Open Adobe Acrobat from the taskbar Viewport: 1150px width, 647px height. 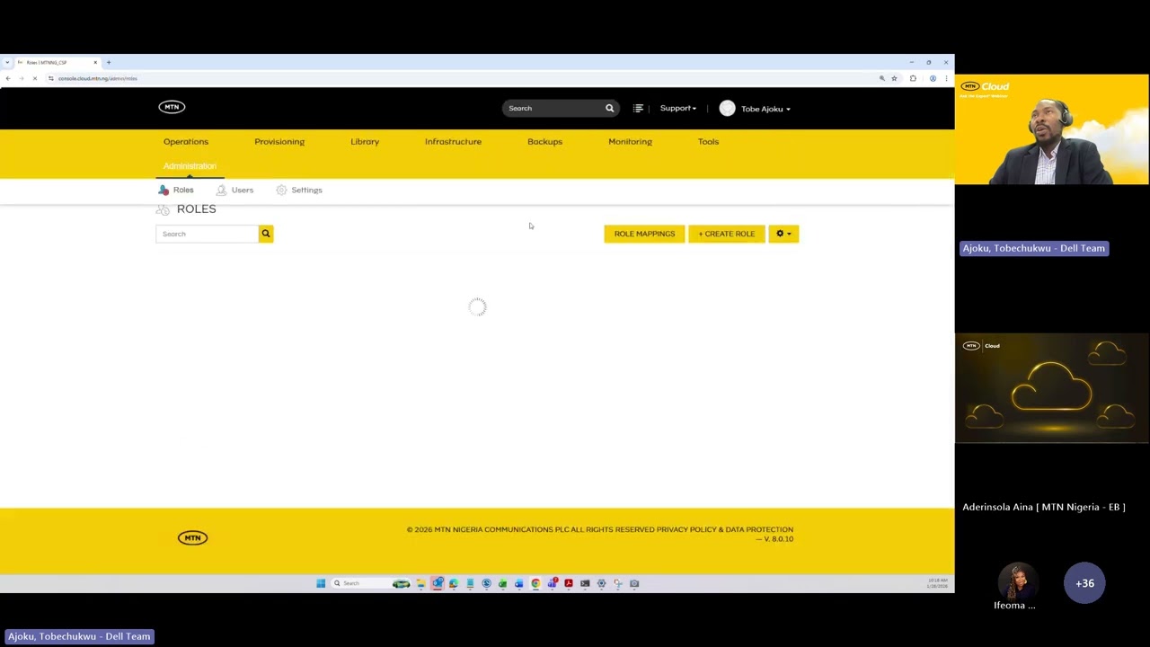pos(569,583)
